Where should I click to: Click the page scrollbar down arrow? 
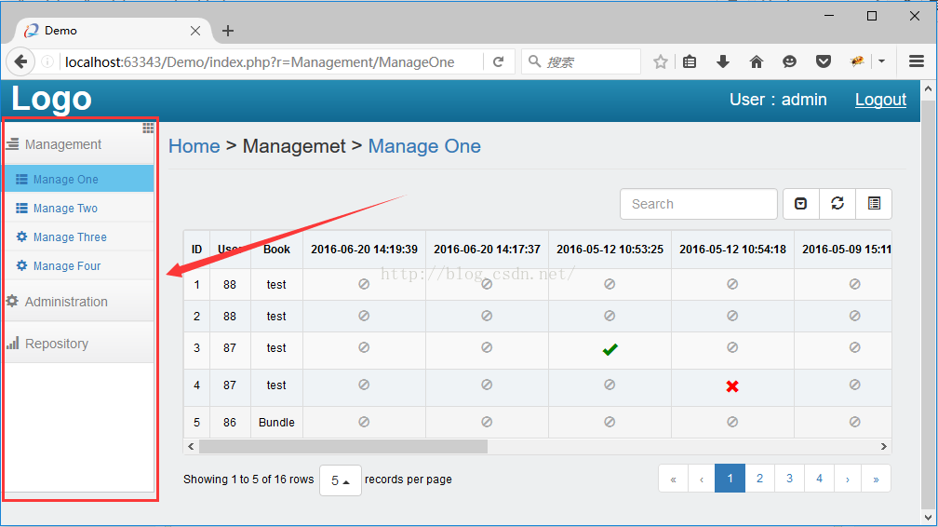(x=928, y=518)
